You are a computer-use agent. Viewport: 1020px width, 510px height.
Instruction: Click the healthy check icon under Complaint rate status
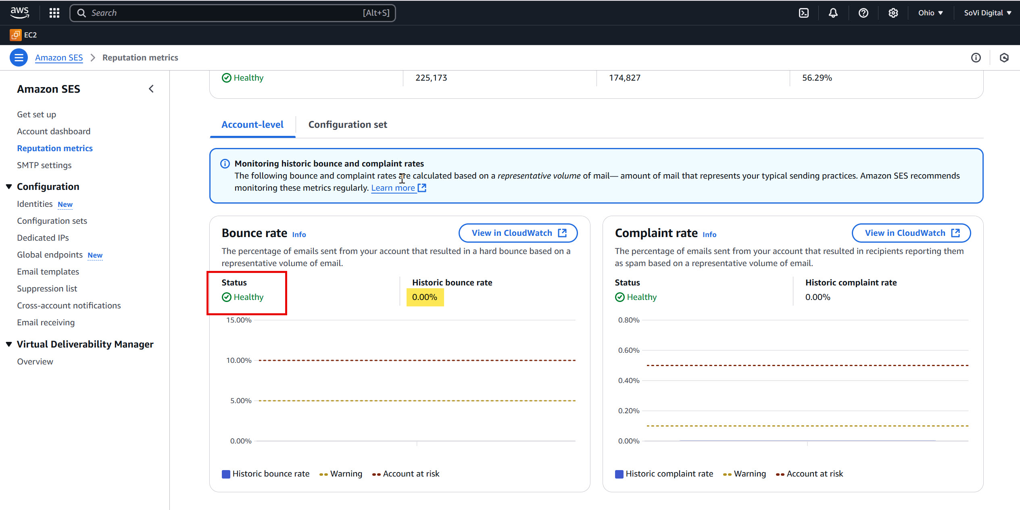pos(620,297)
